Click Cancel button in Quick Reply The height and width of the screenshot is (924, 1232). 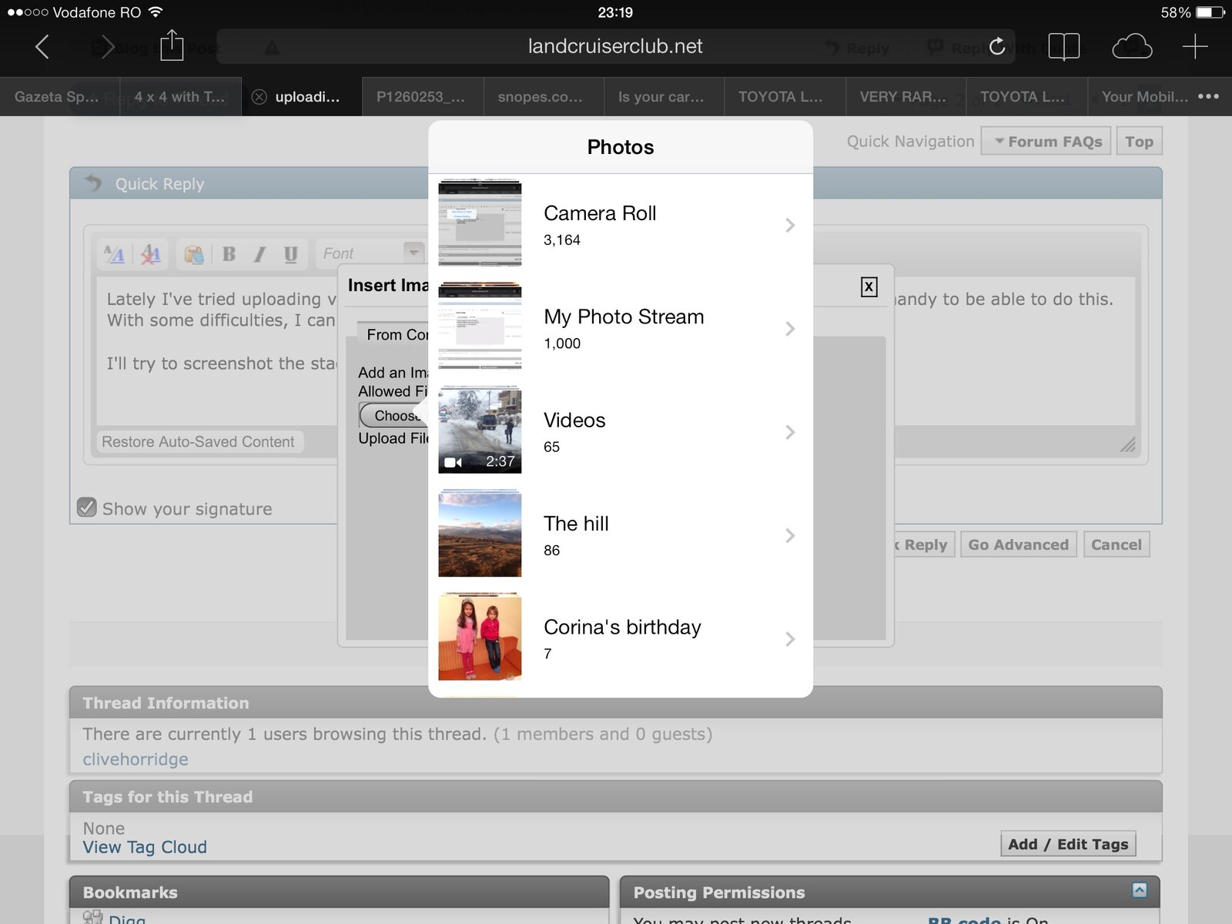pos(1116,544)
